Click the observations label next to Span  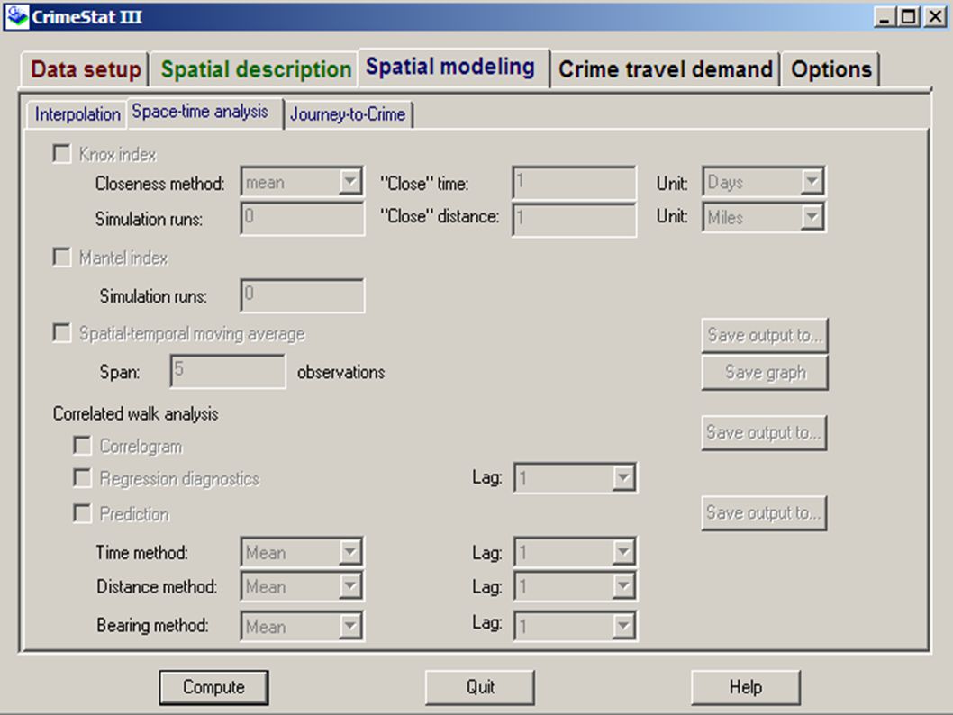coord(341,372)
